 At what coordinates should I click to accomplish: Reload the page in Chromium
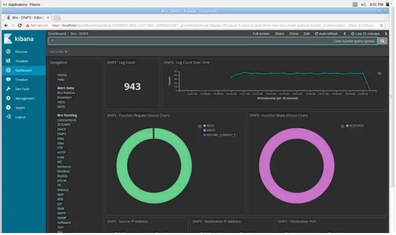[20, 25]
